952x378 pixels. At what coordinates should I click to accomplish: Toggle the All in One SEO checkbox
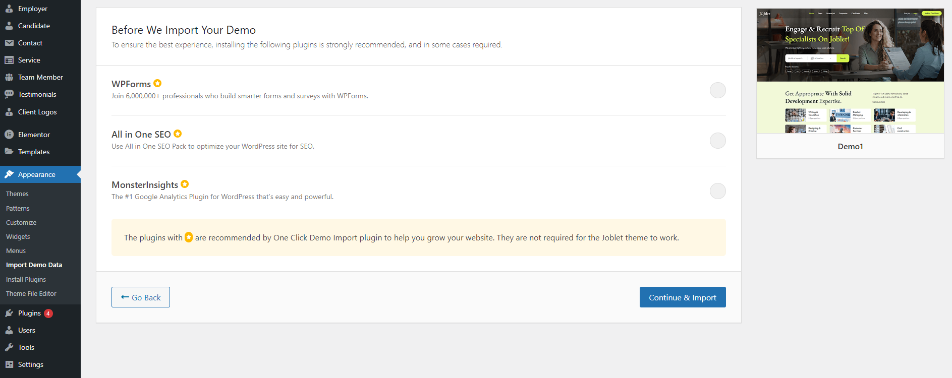[717, 141]
